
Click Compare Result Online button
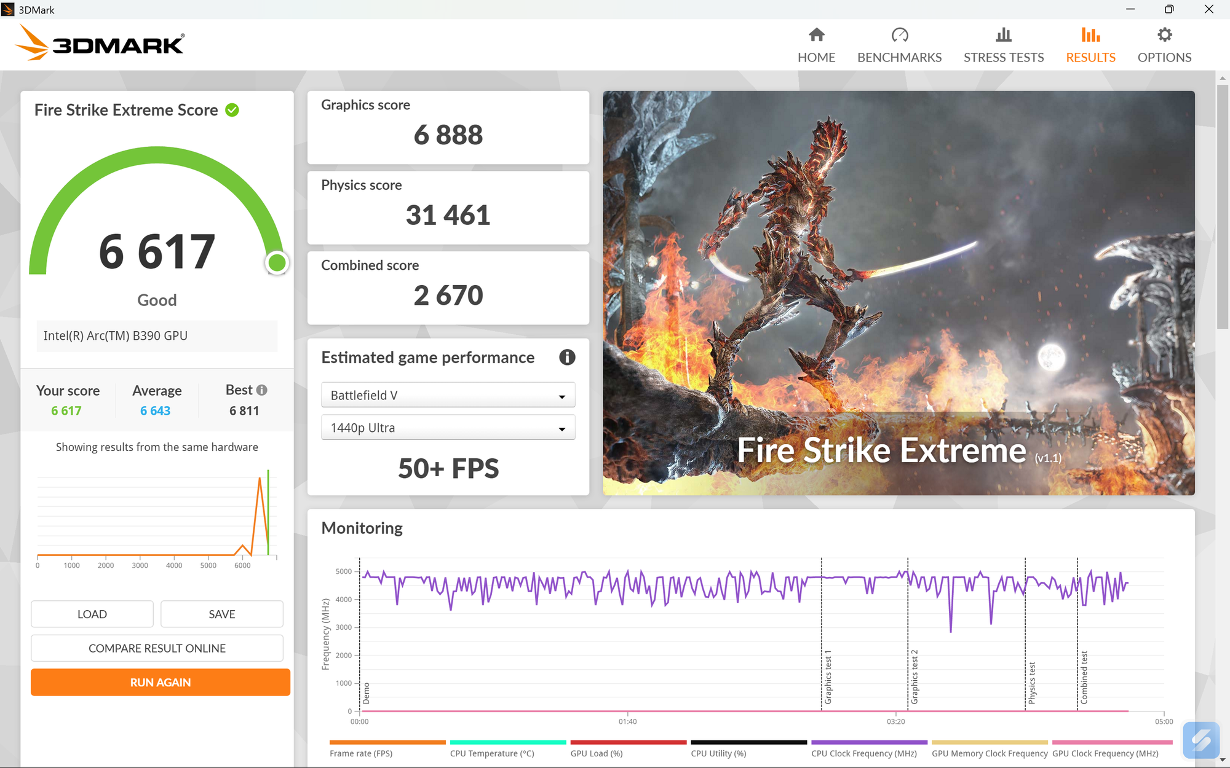[x=157, y=648]
